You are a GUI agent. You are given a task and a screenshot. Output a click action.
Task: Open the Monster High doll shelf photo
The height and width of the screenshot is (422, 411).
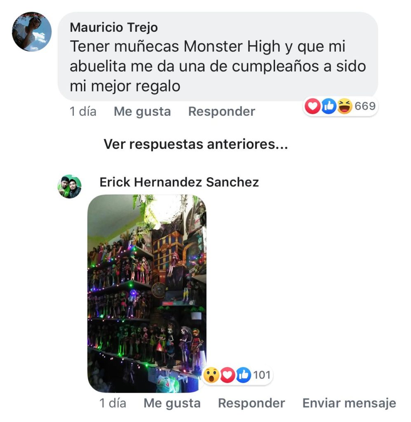tap(147, 293)
